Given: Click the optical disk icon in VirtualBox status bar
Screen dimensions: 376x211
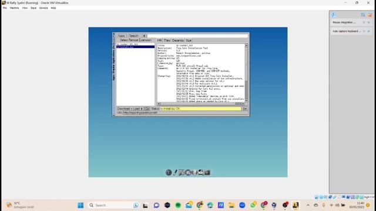Looking at the screenshot, I should [321, 197].
